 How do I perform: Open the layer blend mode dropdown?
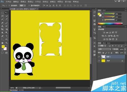(104, 49)
